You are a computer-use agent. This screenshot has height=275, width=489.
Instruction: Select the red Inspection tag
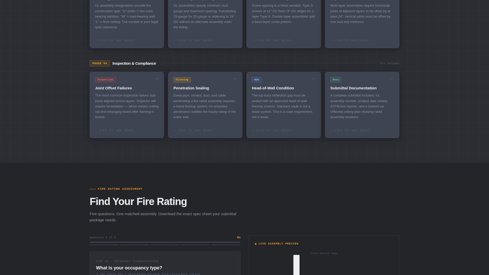pos(105,80)
